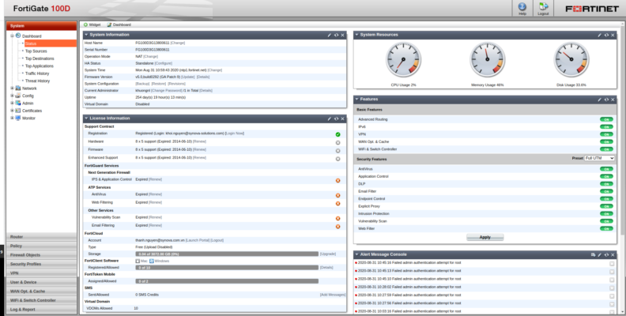The image size is (626, 316).
Task: Refresh the System Resources widget
Action: pos(607,36)
